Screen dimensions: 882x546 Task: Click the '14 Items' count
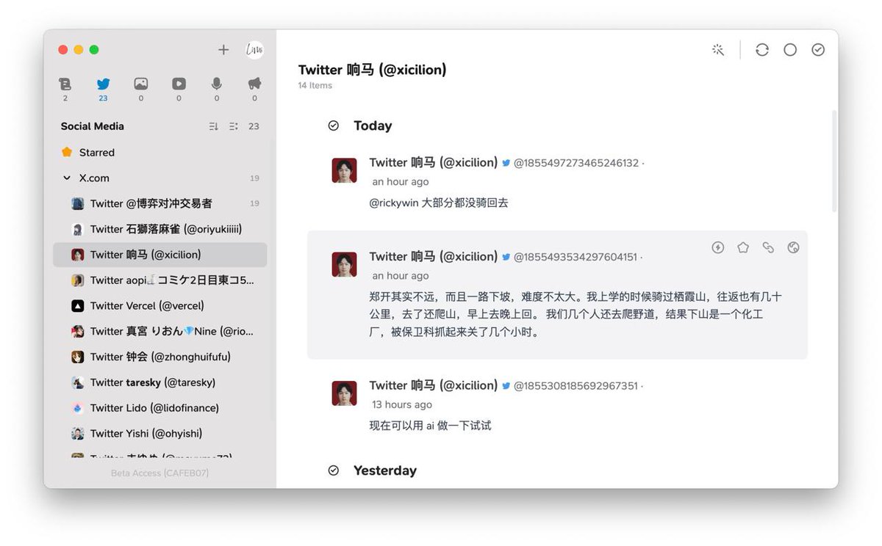point(315,86)
